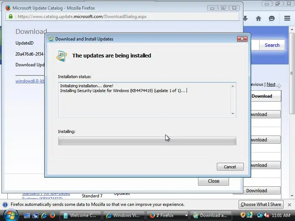Image resolution: width=295 pixels, height=221 pixels.
Task: Switch to the Windows Vi... Internet Explorer task
Action: tap(124, 215)
